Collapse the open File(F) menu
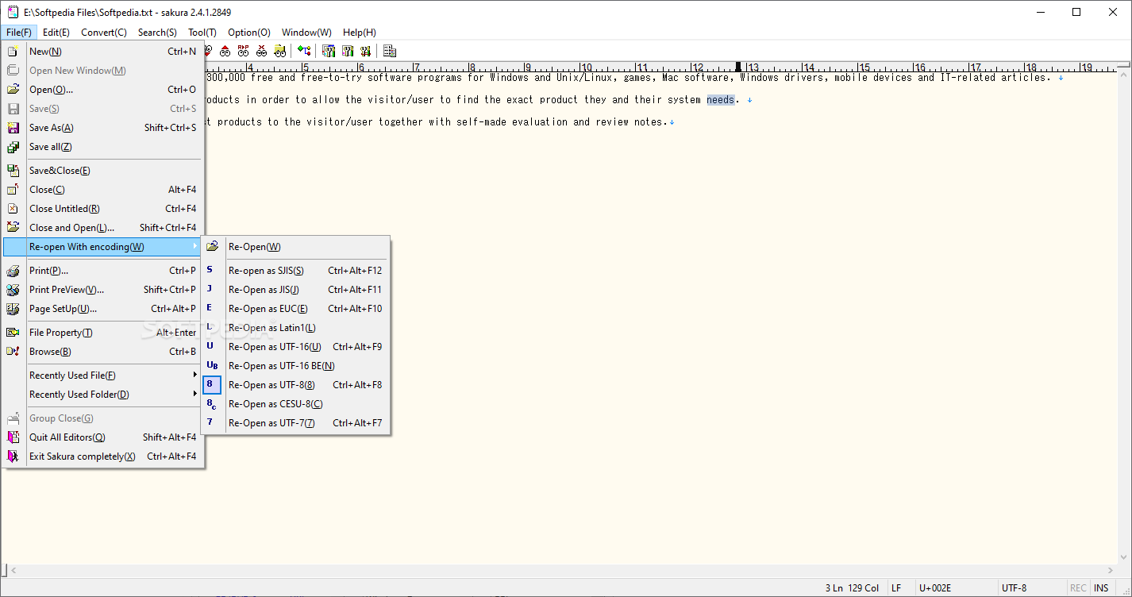This screenshot has width=1132, height=597. click(19, 33)
